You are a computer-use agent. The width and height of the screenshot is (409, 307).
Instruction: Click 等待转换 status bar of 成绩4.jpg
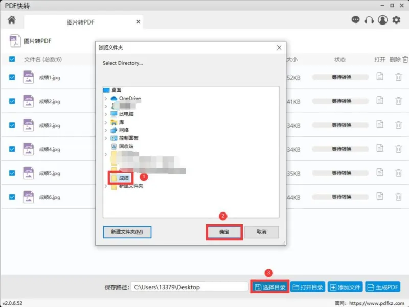[340, 149]
